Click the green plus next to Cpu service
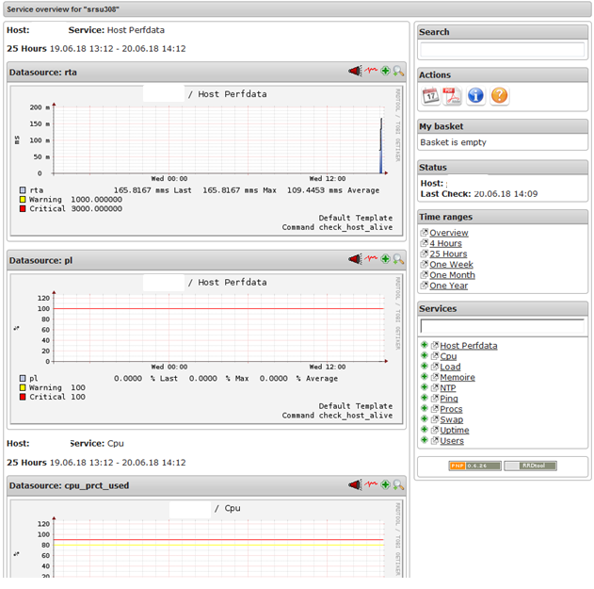 [425, 356]
